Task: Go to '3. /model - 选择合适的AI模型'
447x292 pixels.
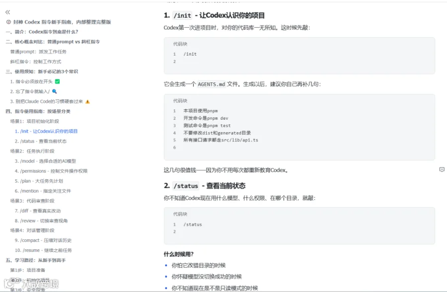Action: 45,161
